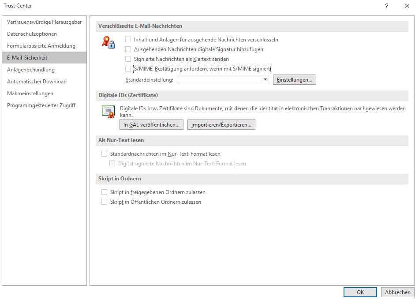The height and width of the screenshot is (299, 415).
Task: Enable encryption of content and attachments checkbox
Action: (128, 40)
